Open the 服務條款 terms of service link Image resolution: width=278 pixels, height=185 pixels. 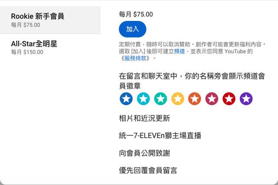[x=136, y=58]
